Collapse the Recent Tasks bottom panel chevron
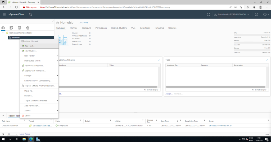This screenshot has height=142, width=271. [3, 116]
